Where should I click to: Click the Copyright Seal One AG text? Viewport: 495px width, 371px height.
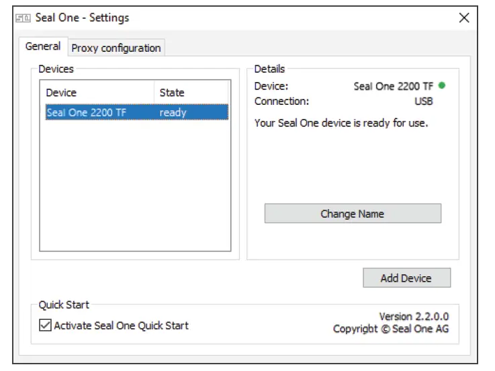point(391,329)
